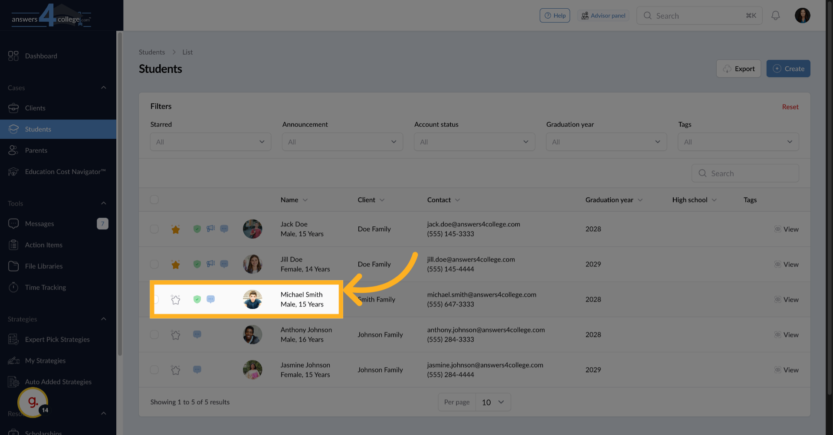This screenshot has width=833, height=435.
Task: Click the sidebar vertical scrollbar
Action: pos(120,195)
